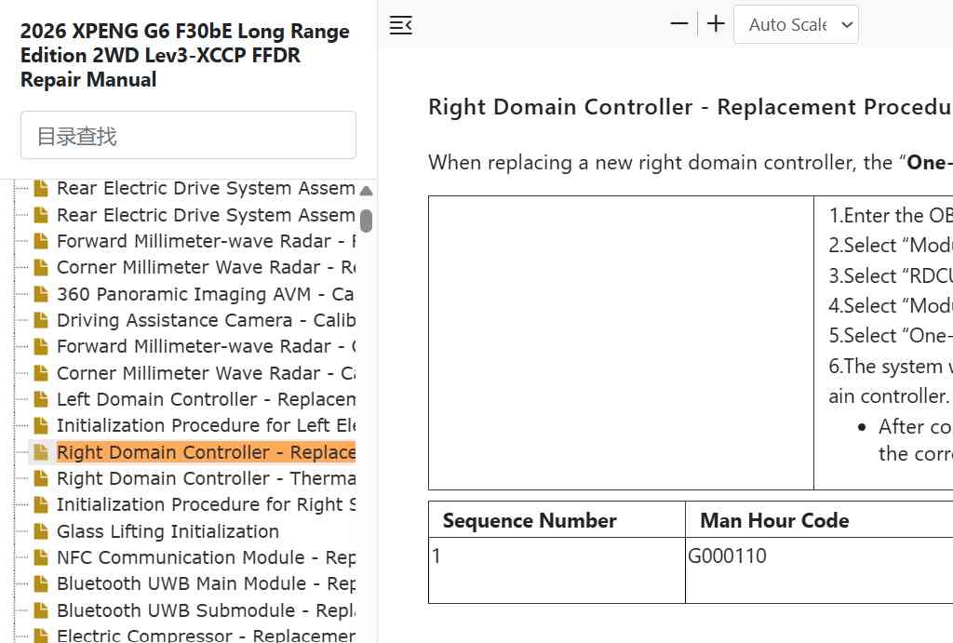Open the Auto Scale dropdown
953x643 pixels.
tap(797, 24)
